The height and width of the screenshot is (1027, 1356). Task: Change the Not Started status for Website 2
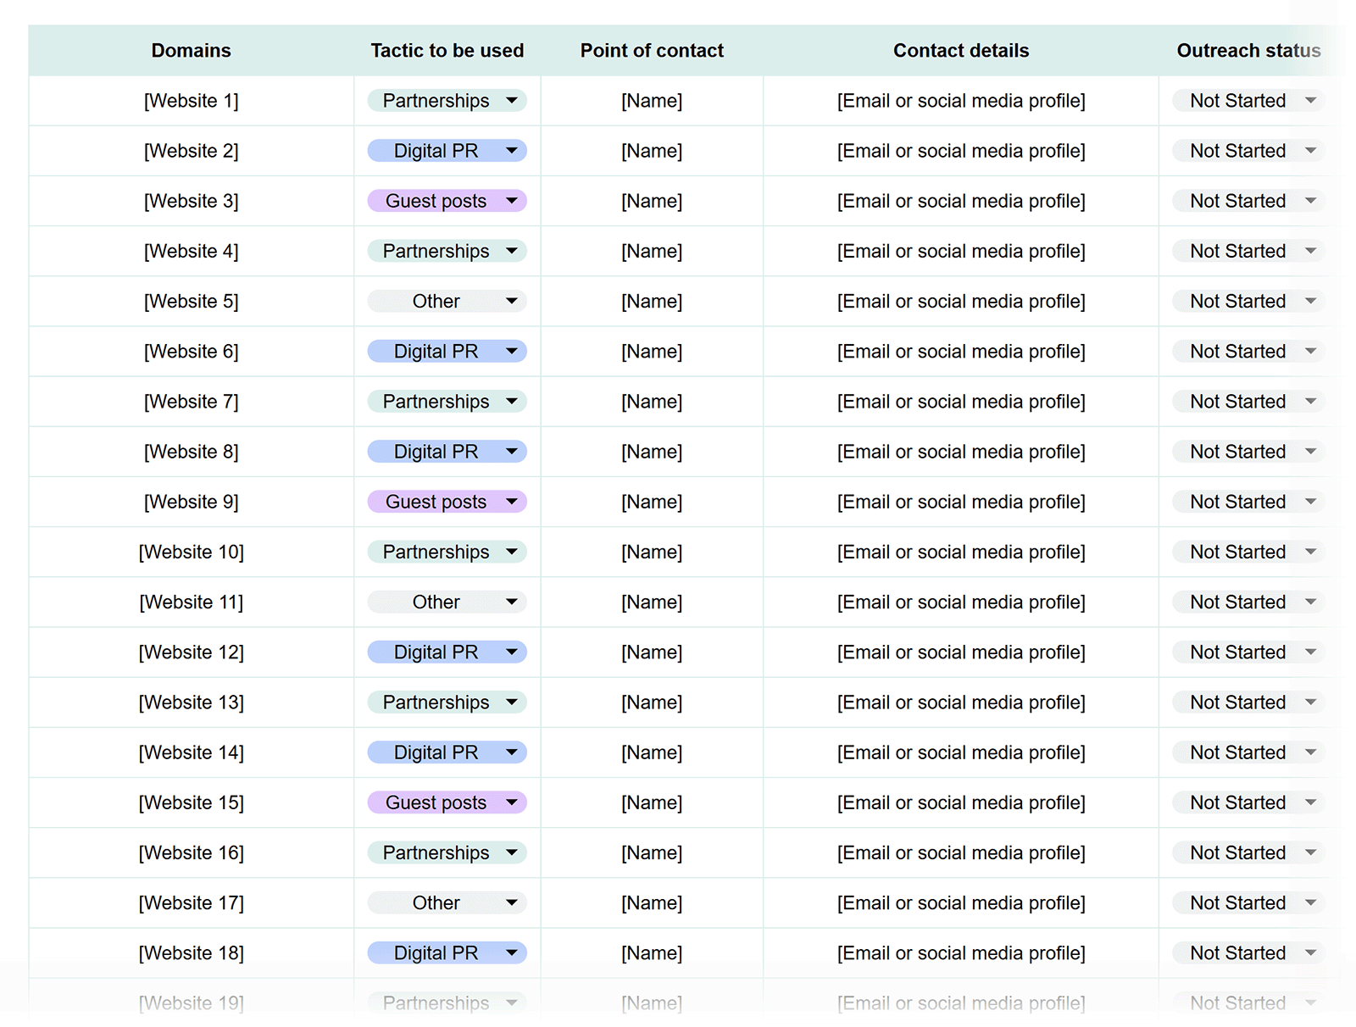(1248, 151)
